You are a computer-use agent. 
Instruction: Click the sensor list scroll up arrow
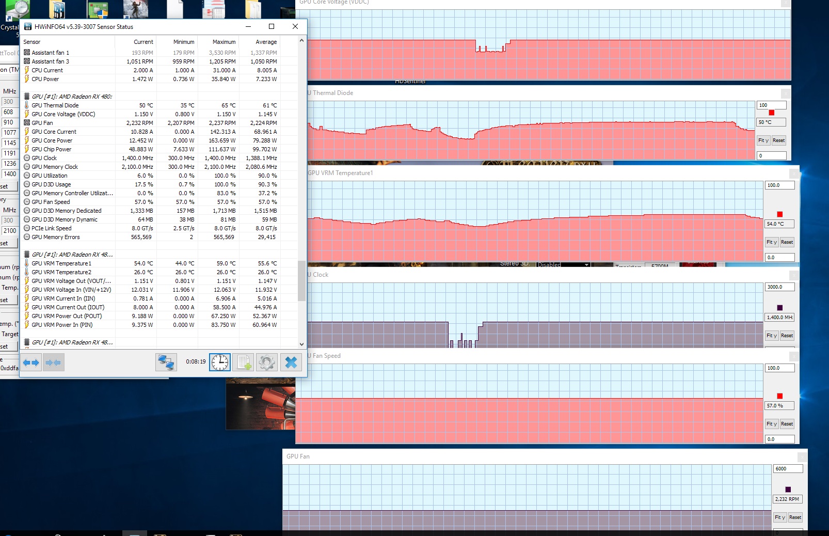tap(302, 40)
